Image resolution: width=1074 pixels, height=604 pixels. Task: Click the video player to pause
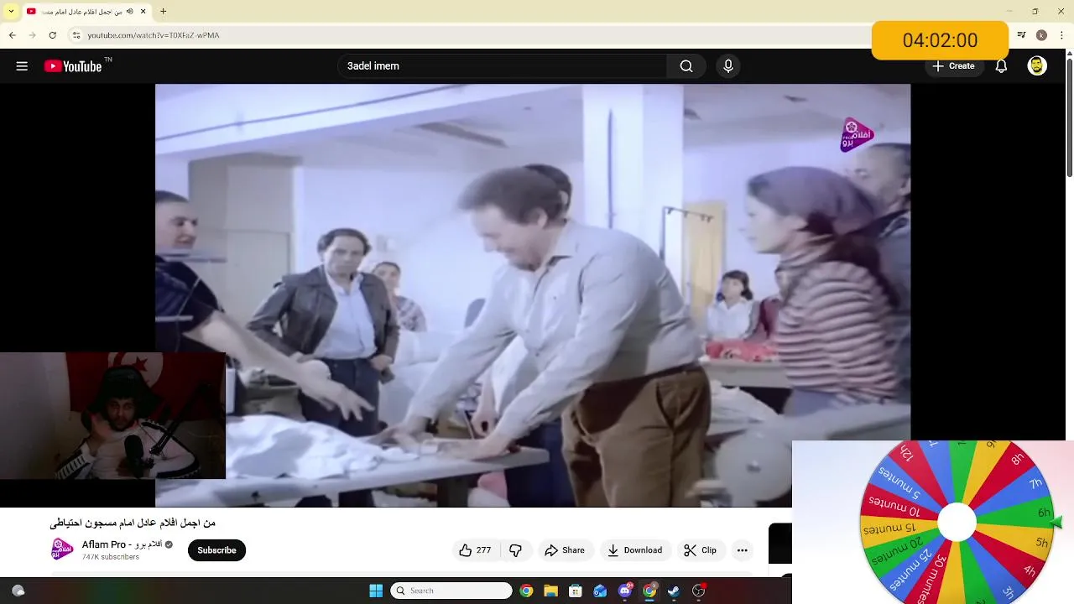pyautogui.click(x=533, y=295)
